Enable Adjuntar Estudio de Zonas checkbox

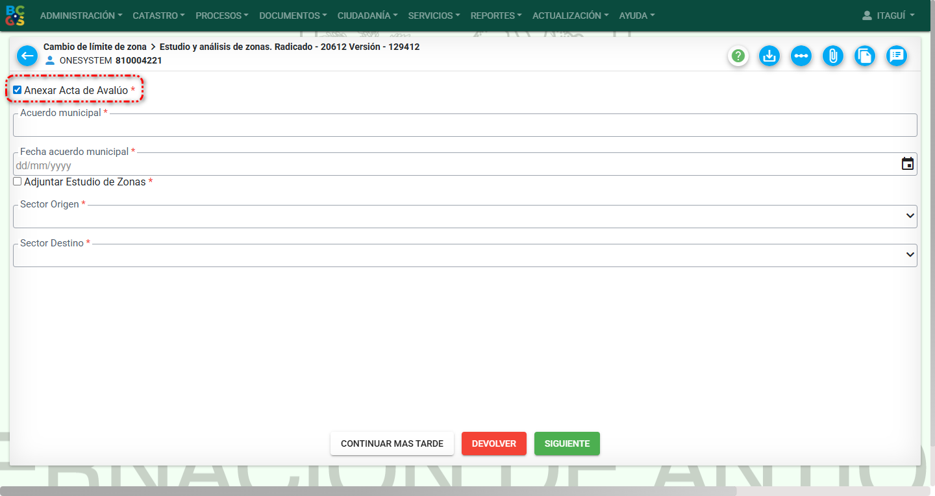click(18, 182)
